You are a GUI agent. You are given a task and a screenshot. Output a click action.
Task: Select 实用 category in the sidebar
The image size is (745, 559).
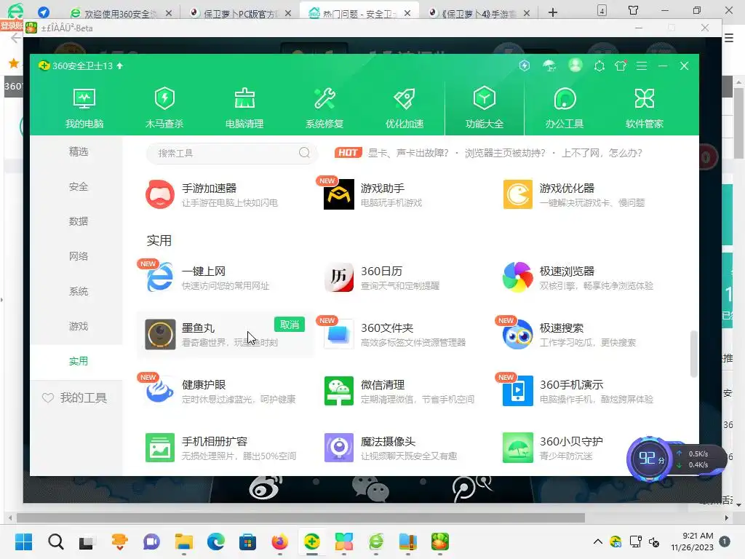(x=78, y=361)
